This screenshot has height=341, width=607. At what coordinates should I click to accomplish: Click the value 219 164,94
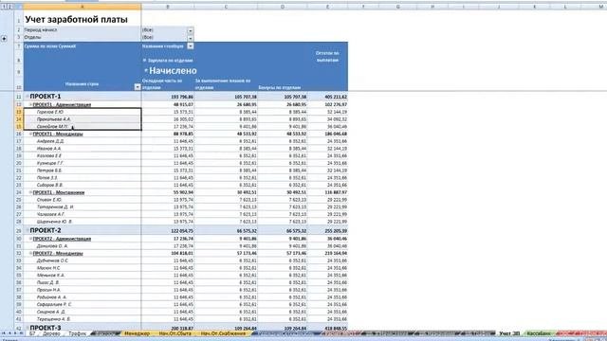pos(327,253)
